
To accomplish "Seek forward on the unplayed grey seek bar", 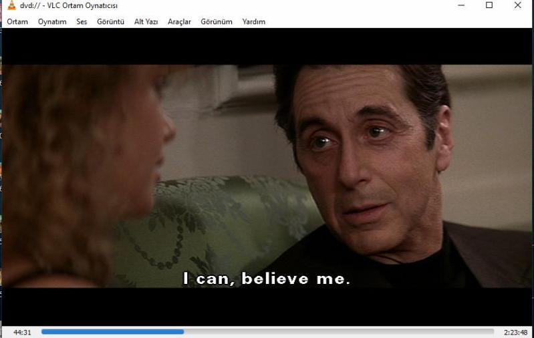I will 334,331.
